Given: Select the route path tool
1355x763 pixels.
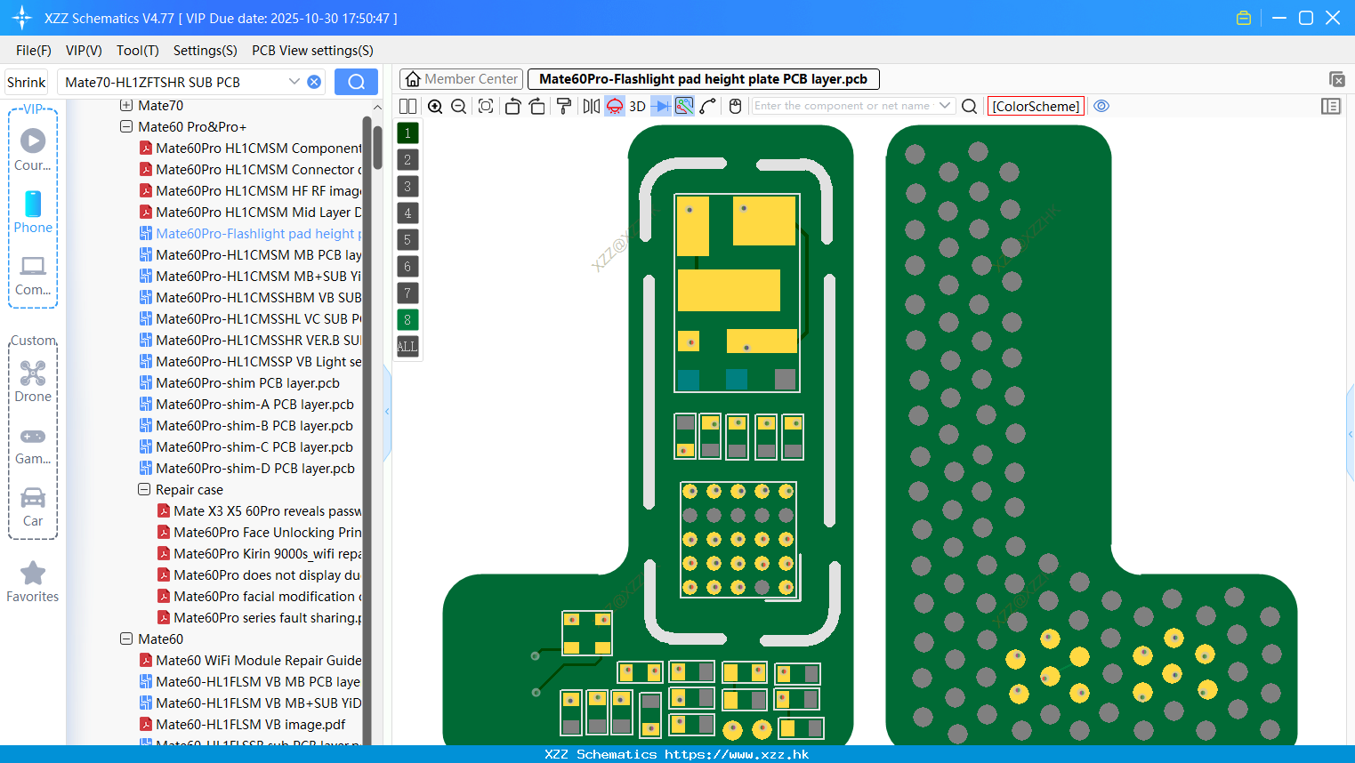Looking at the screenshot, I should point(707,106).
